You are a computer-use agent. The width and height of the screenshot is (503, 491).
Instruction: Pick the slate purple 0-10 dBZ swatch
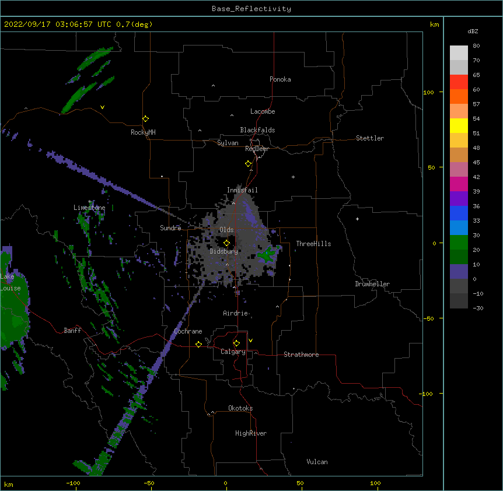459,272
